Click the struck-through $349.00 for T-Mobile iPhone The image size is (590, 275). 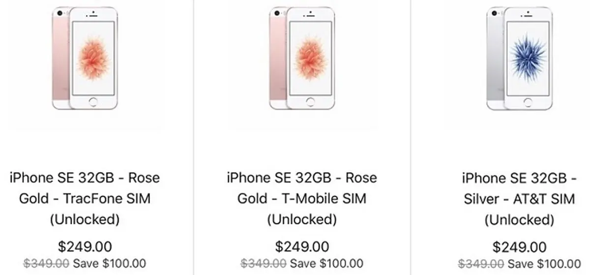263,264
